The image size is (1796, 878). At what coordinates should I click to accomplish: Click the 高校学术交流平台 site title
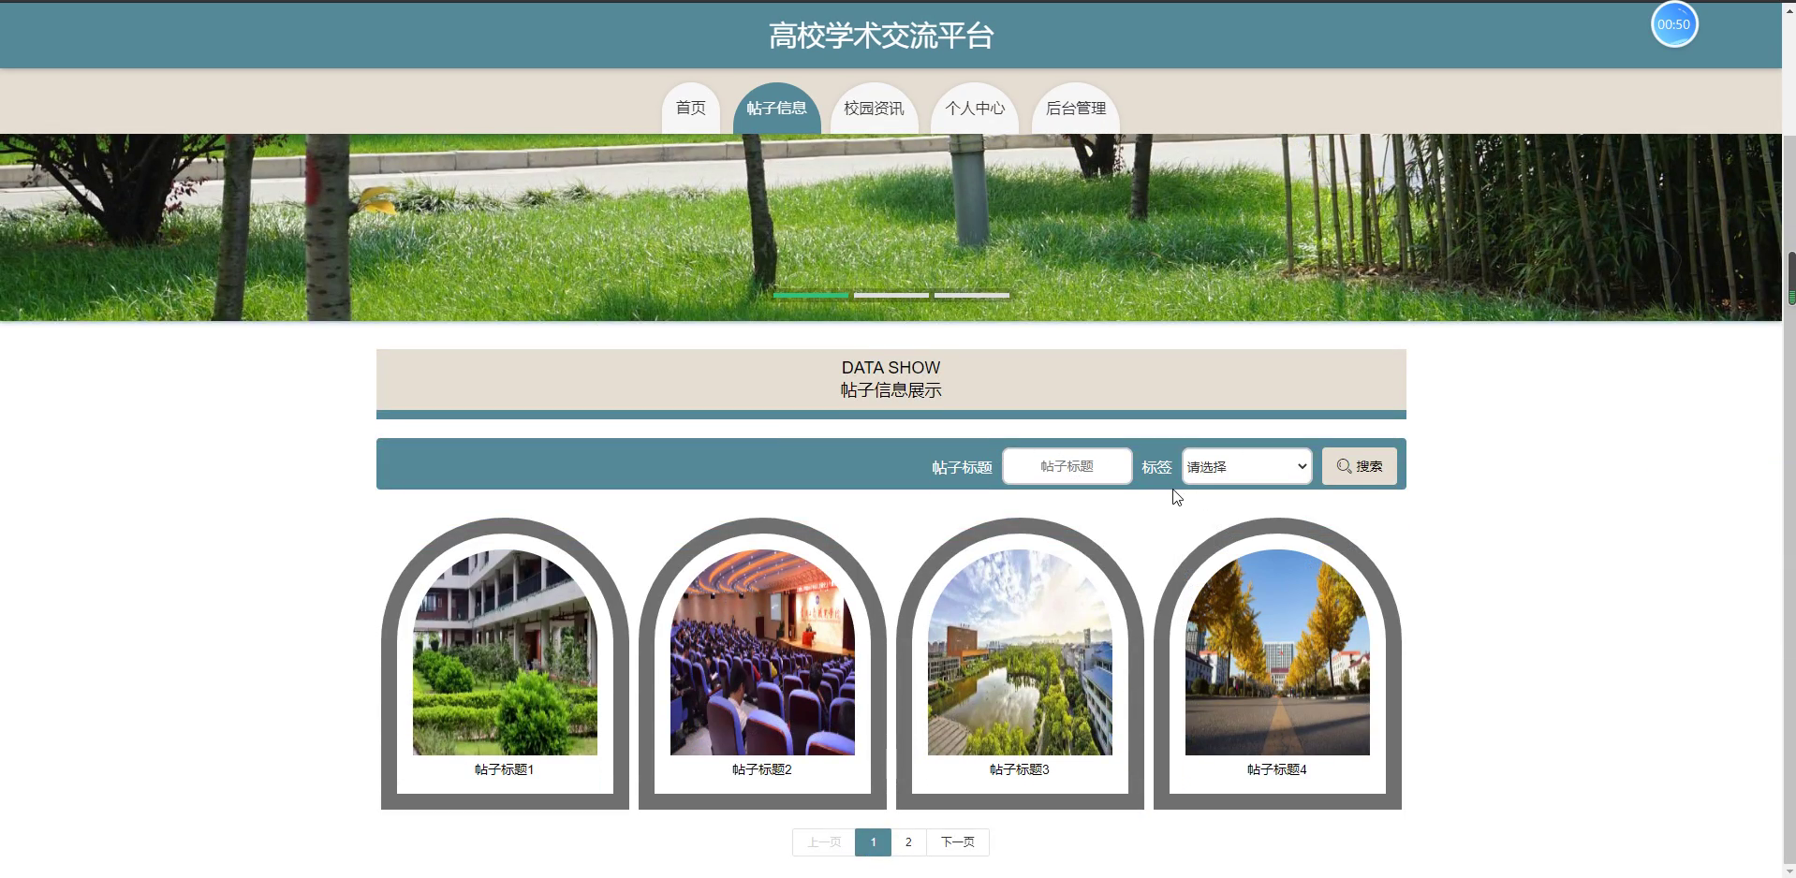[x=881, y=36]
